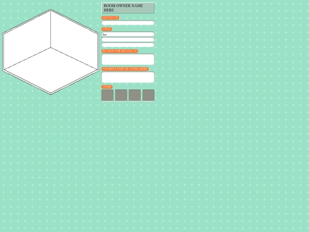The image size is (309, 232).
Task: Click the Favorite Part of Living Here text area
Action: coord(128,77)
